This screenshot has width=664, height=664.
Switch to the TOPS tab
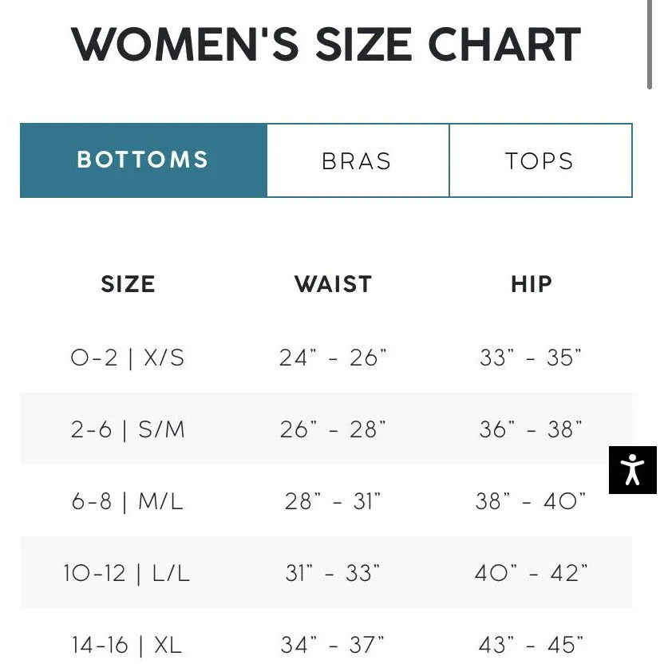541,160
